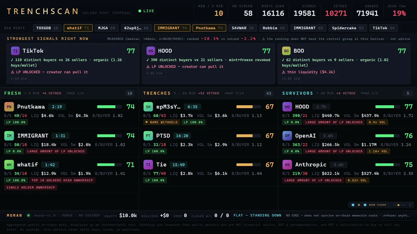Click the LP 100.0% tag under Pnutkawa
The height and width of the screenshot is (234, 417).
click(x=16, y=122)
